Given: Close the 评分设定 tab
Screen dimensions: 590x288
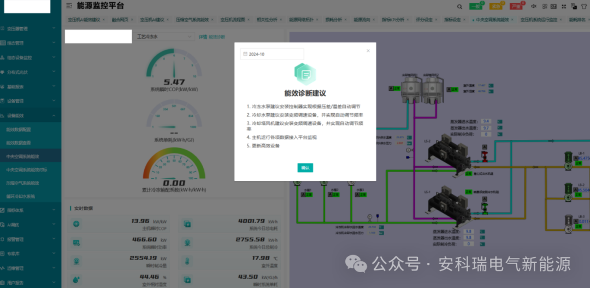Looking at the screenshot, I should [x=437, y=20].
